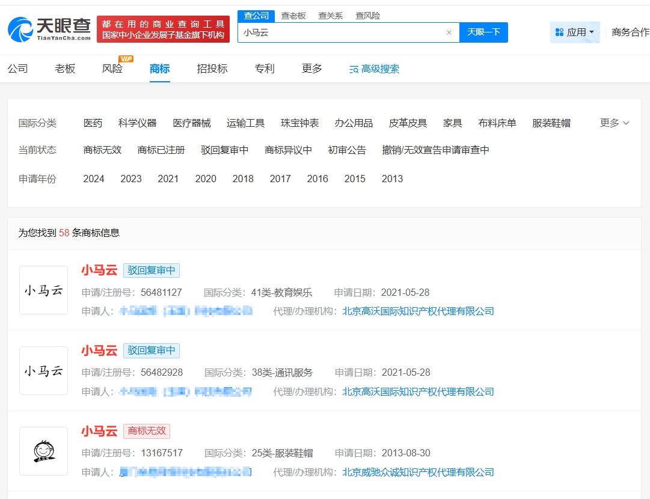Select the 查风险 search tab
The width and height of the screenshot is (650, 499).
(368, 16)
